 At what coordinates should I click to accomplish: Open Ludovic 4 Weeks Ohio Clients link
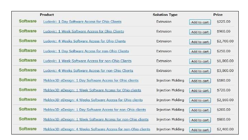84,41
